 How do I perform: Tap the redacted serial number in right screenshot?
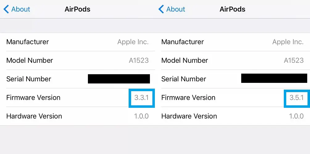click(274, 78)
